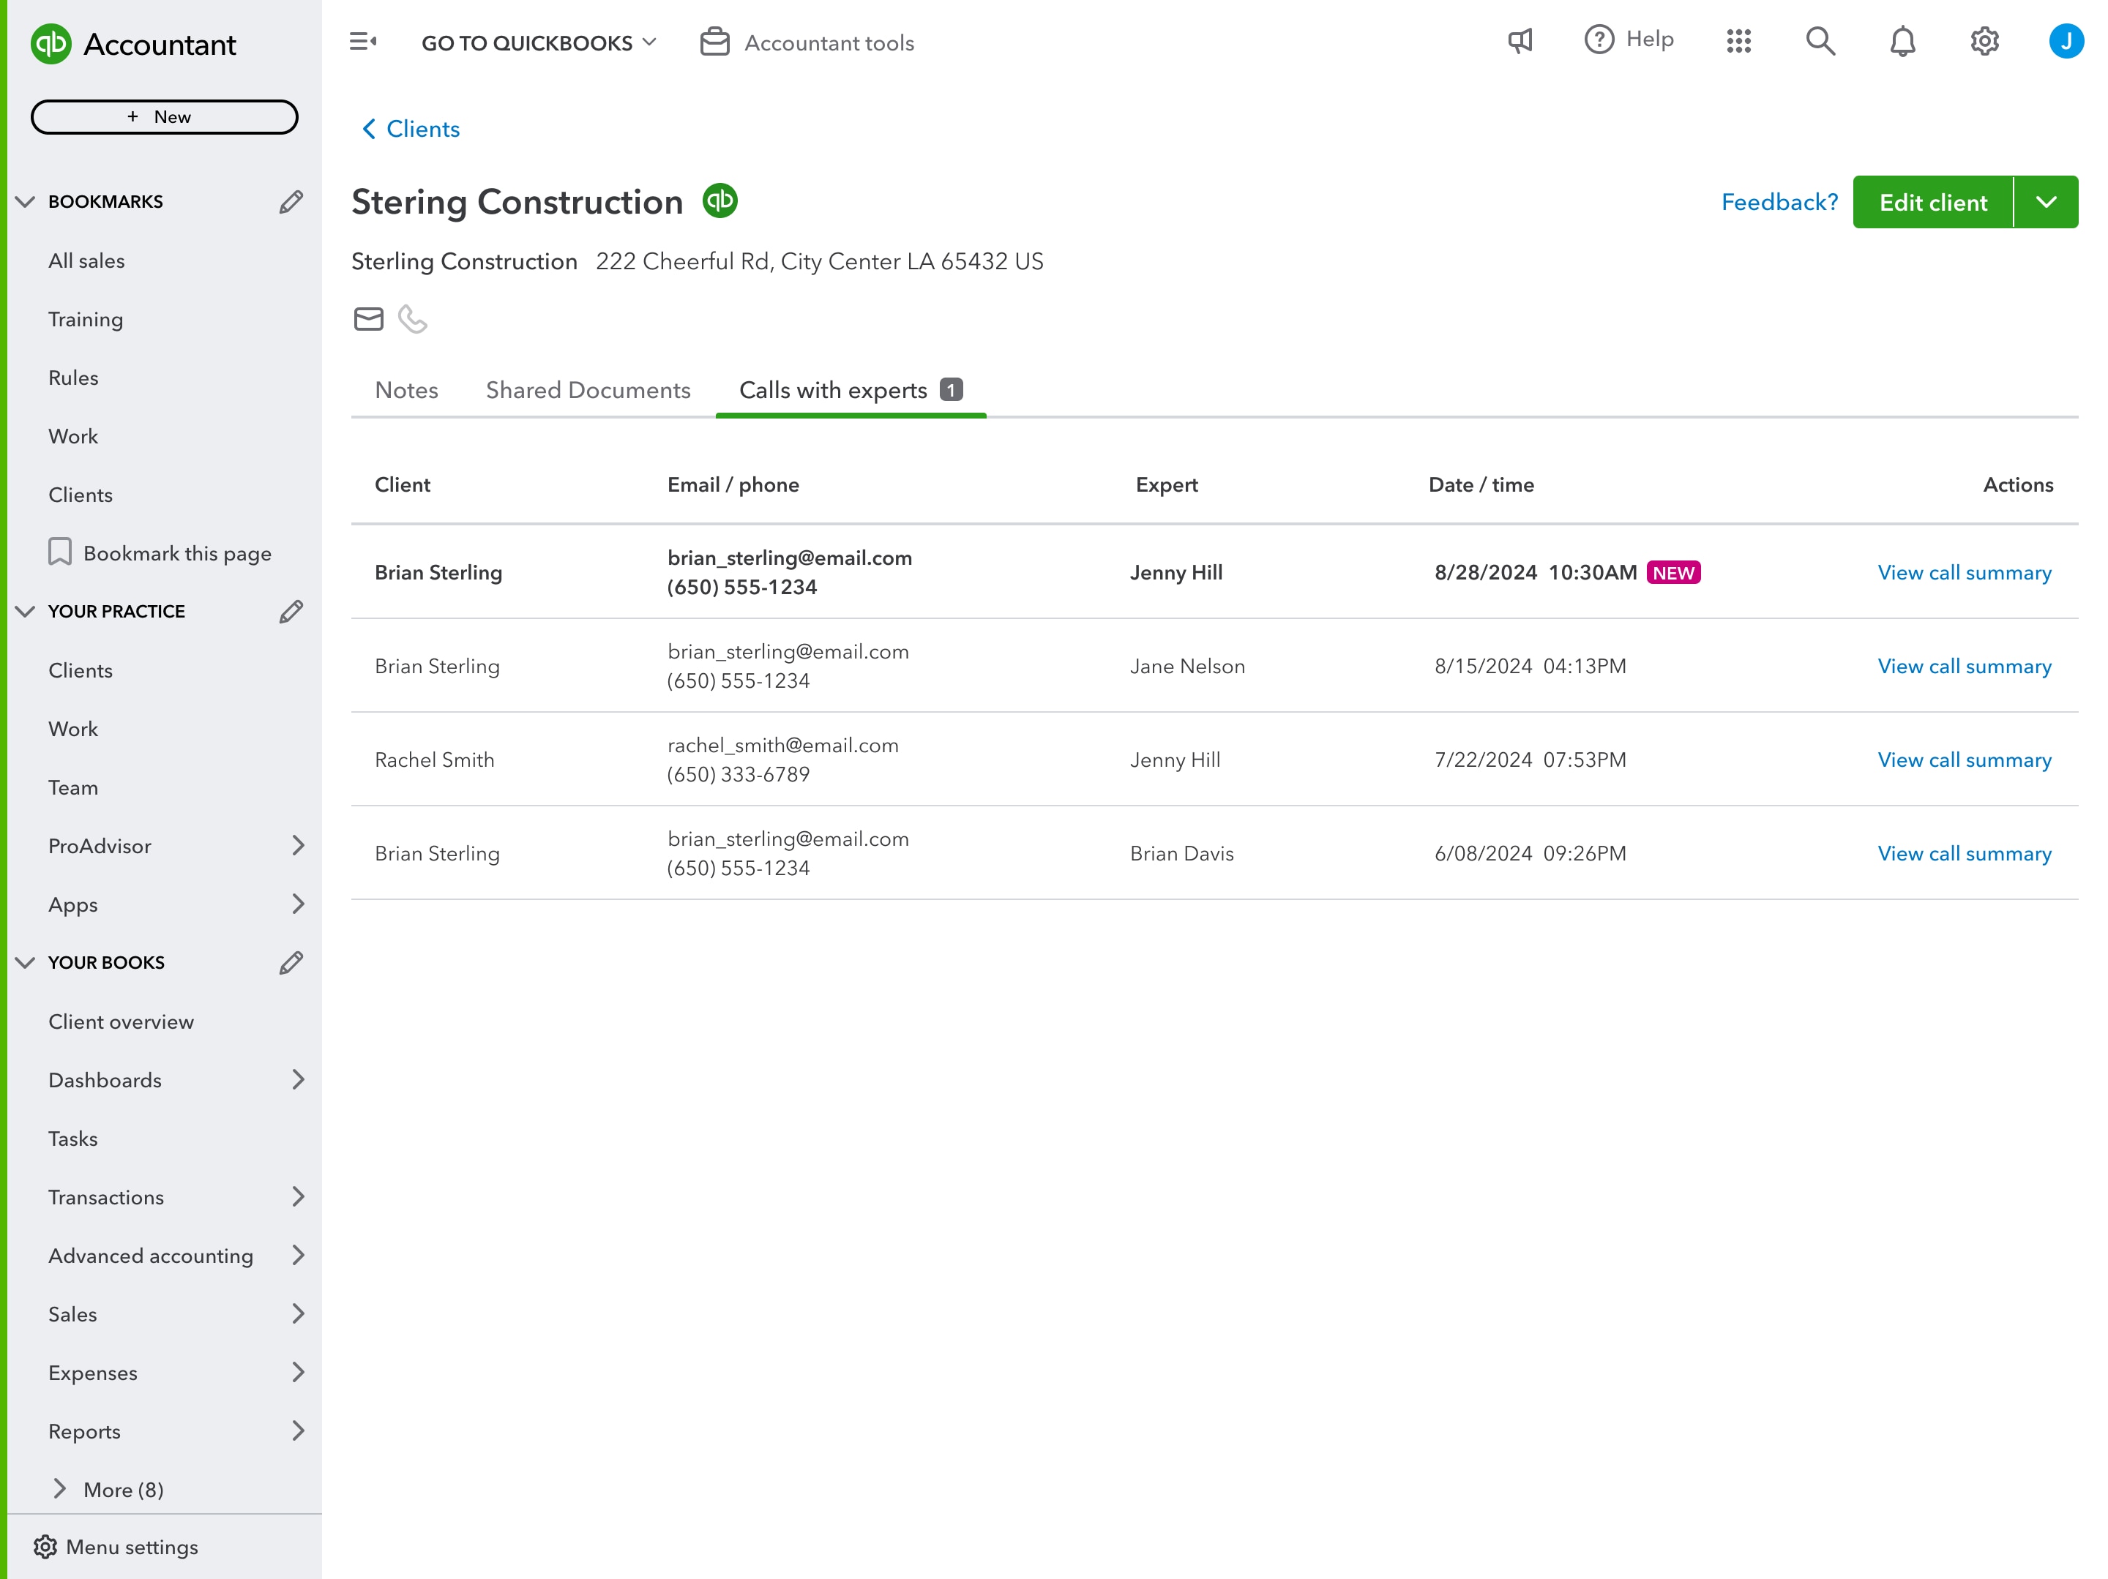The width and height of the screenshot is (2108, 1579).
Task: Open All sales bookmark
Action: pyautogui.click(x=86, y=261)
